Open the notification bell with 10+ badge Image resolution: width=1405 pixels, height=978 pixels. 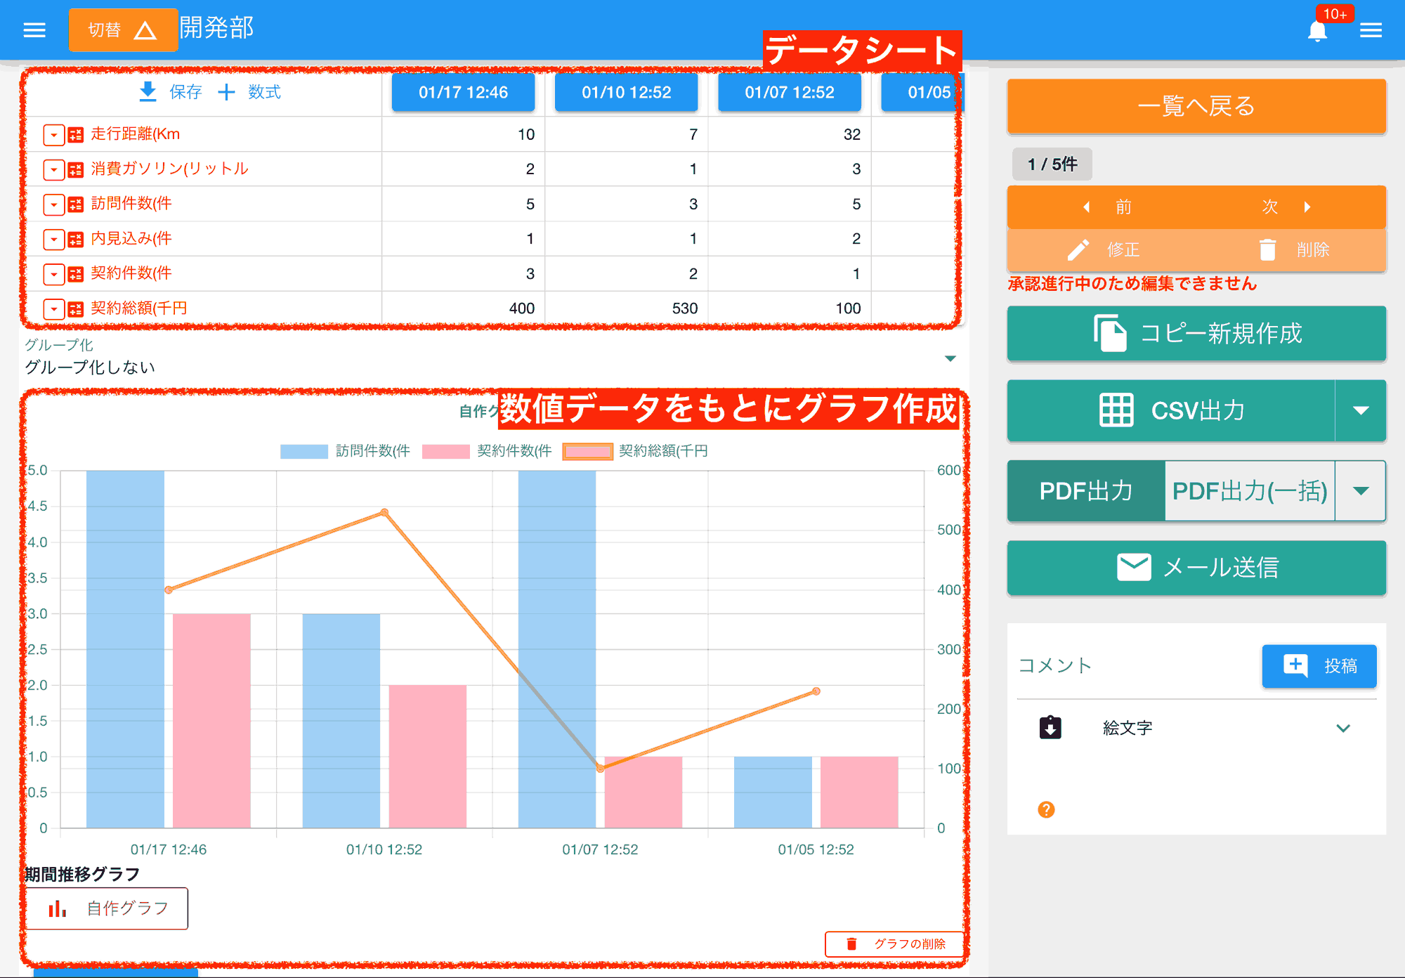[1318, 30]
